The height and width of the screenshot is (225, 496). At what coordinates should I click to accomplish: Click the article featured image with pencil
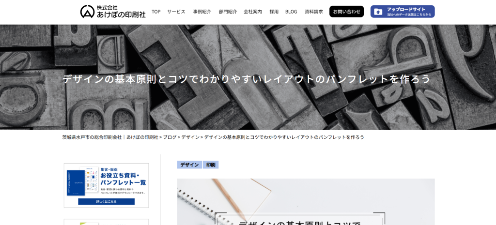(x=306, y=202)
